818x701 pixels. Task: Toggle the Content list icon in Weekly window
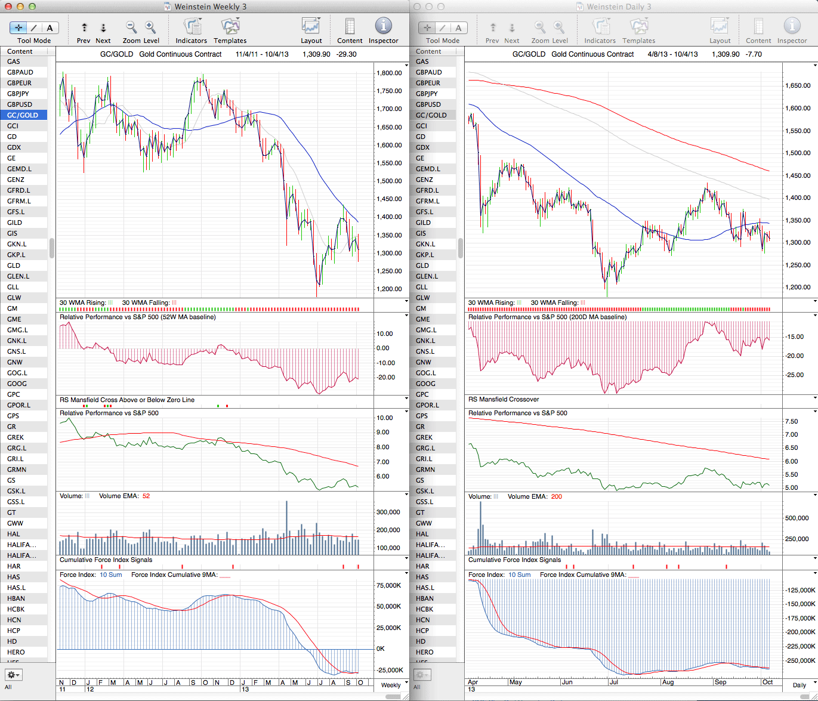pos(350,27)
